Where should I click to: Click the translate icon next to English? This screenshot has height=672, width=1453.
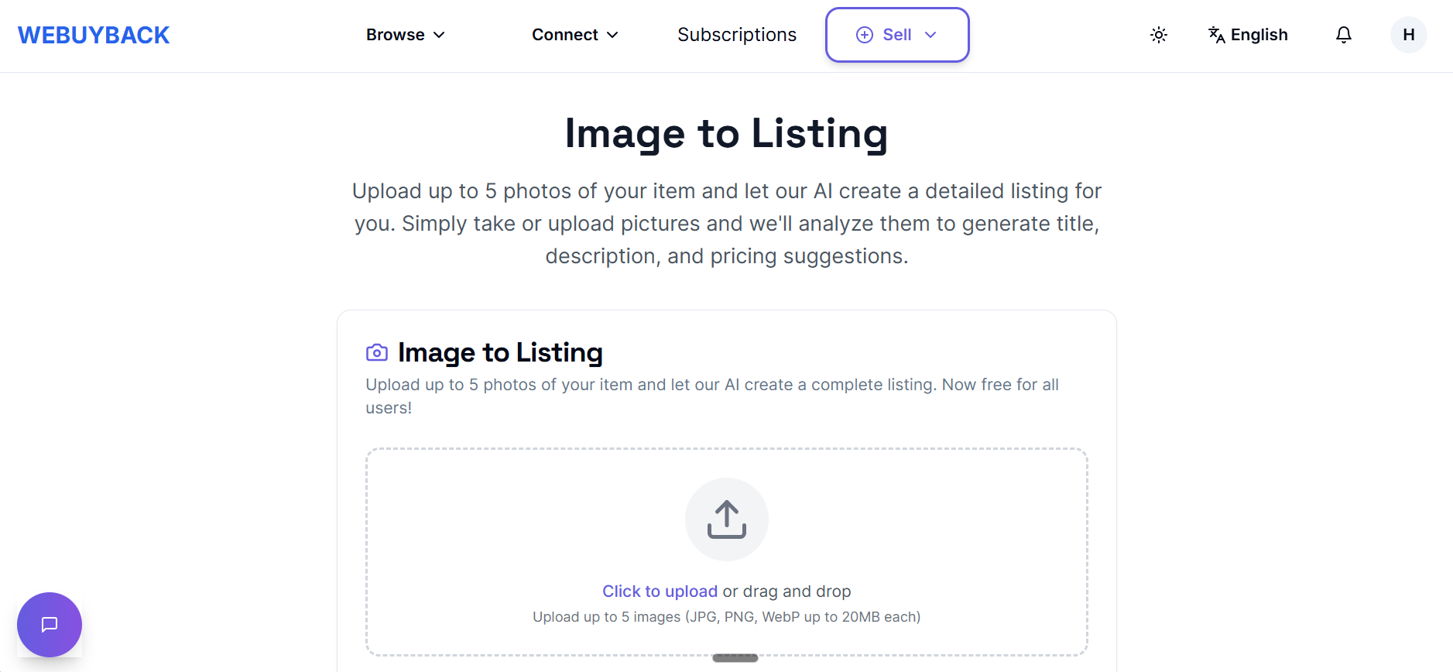(x=1215, y=35)
